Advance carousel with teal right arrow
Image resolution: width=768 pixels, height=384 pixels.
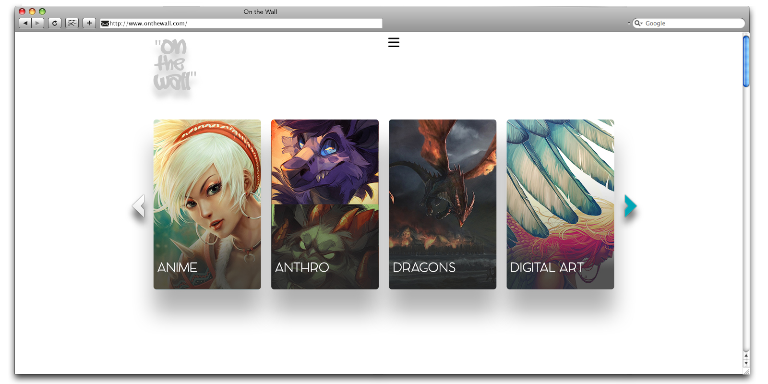point(630,206)
